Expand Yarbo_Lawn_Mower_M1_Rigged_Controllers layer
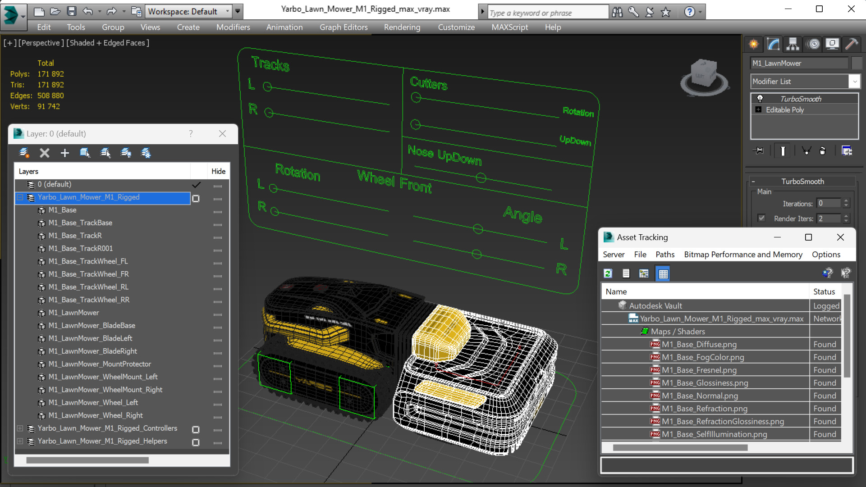The height and width of the screenshot is (487, 866). (x=20, y=428)
